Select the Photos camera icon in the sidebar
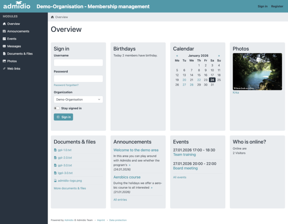Screen dimensions: 288x224 [x=4, y=61]
